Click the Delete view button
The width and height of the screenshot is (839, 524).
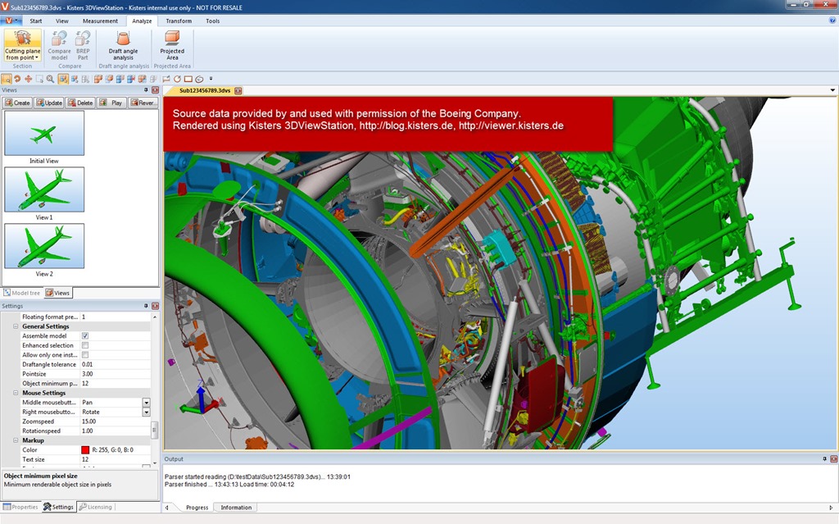pos(80,103)
